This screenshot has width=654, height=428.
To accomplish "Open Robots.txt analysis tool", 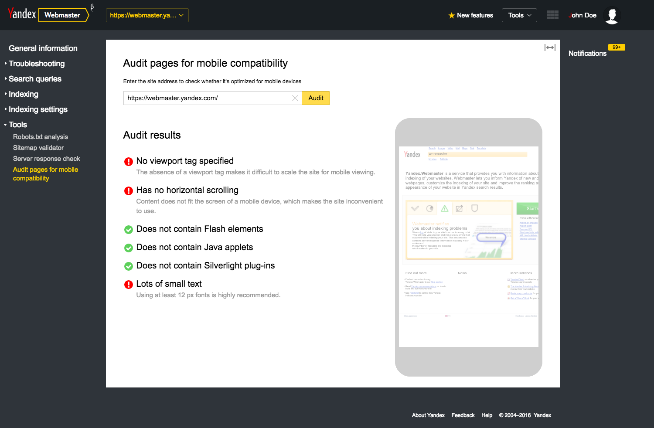I will (x=41, y=137).
